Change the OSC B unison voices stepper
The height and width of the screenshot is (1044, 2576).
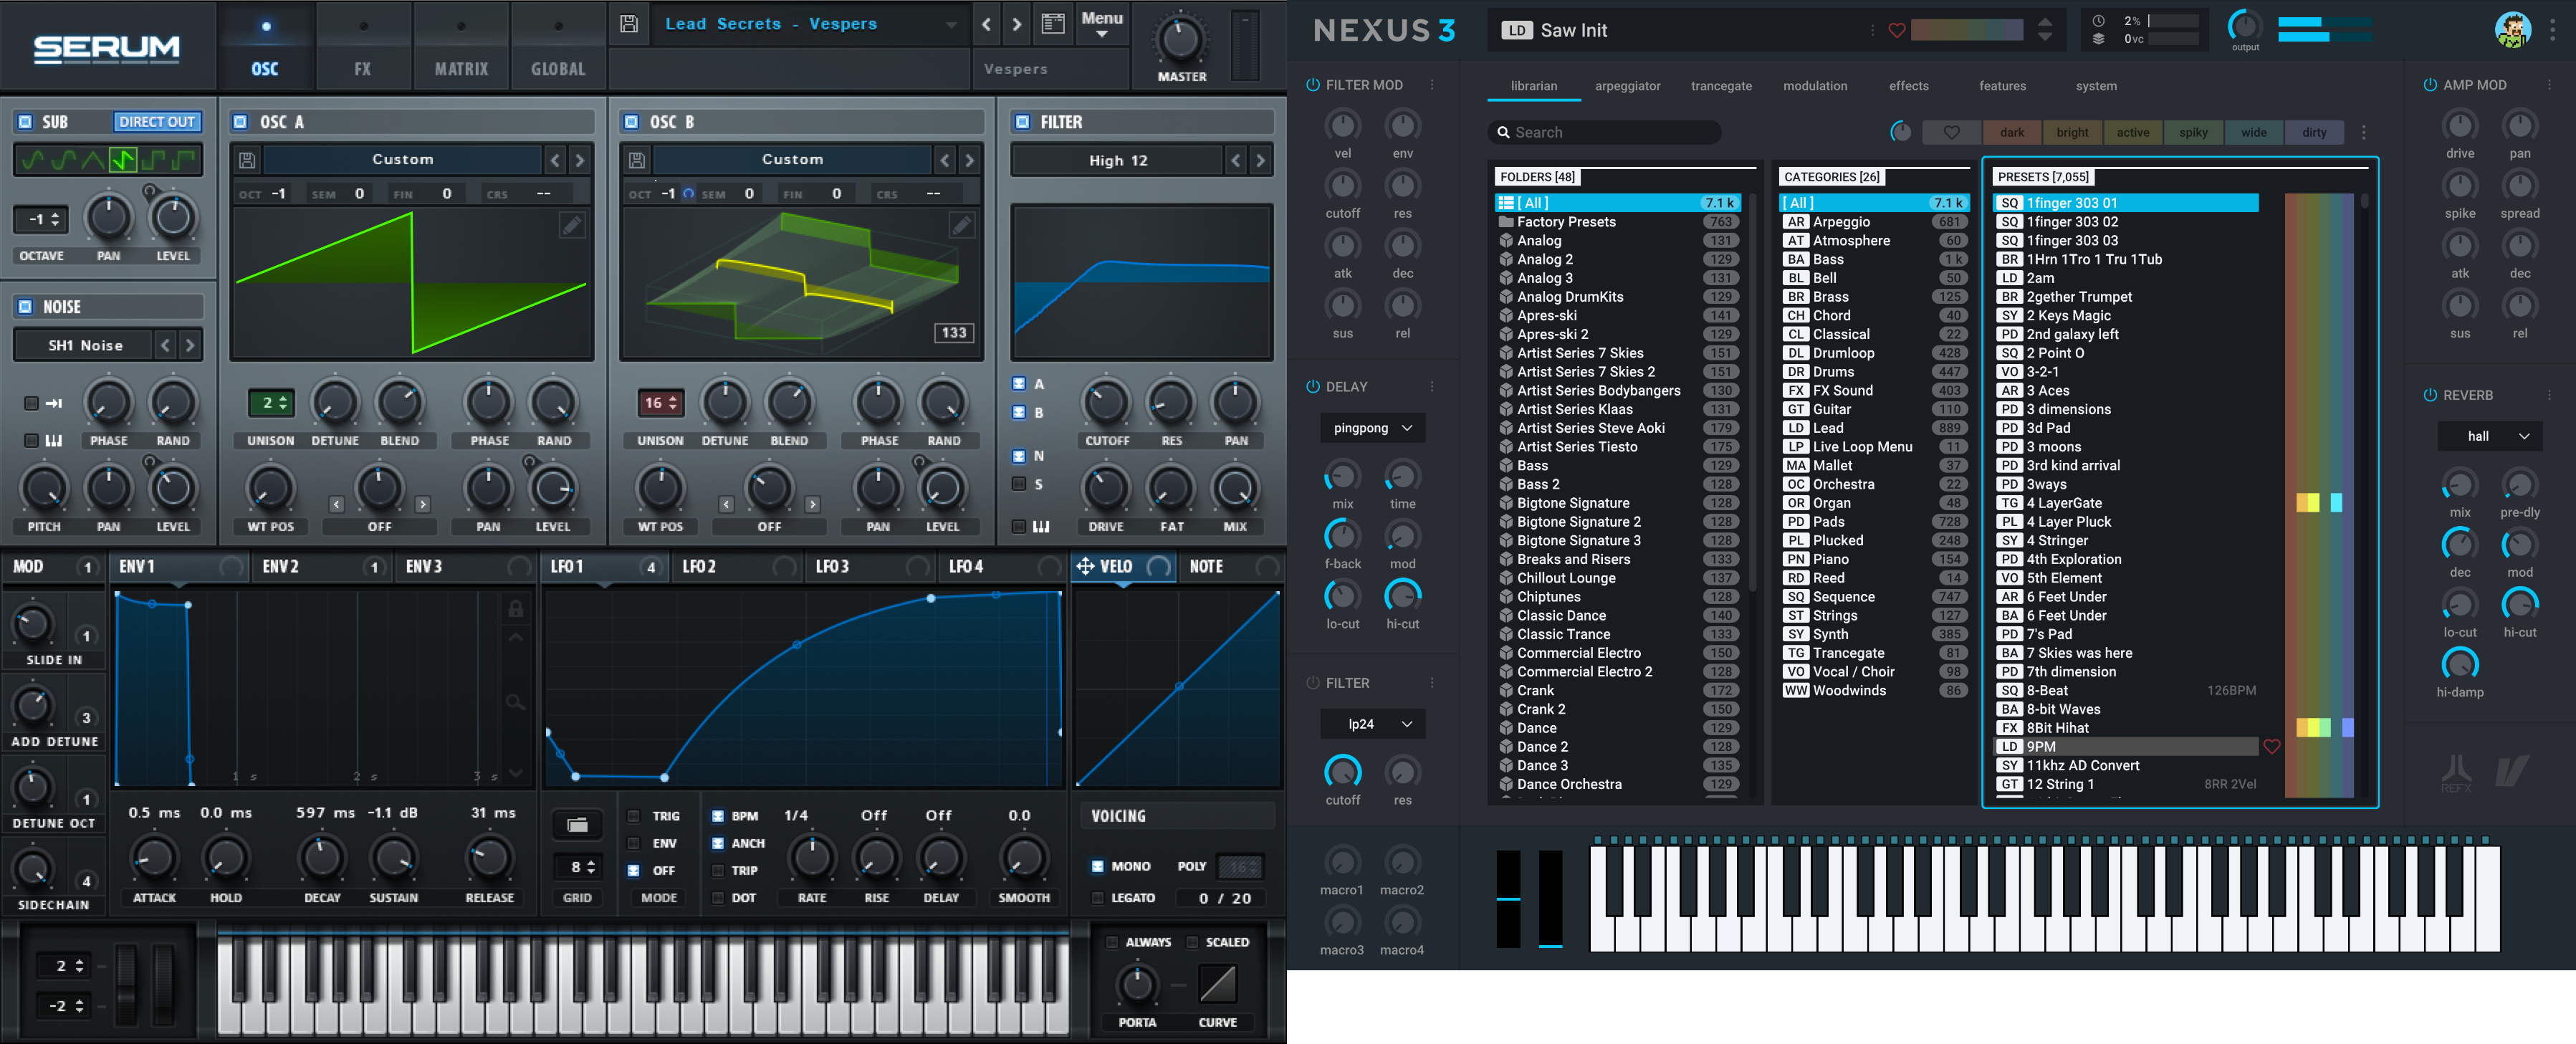tap(661, 403)
